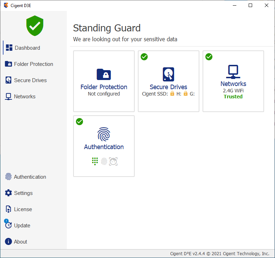Click the green shield status icon
The image size is (275, 258).
click(x=35, y=26)
